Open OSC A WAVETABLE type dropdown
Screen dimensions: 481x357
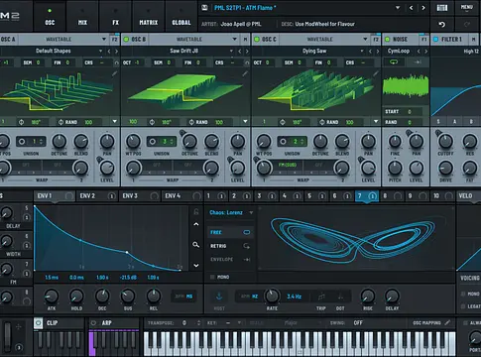click(x=104, y=40)
